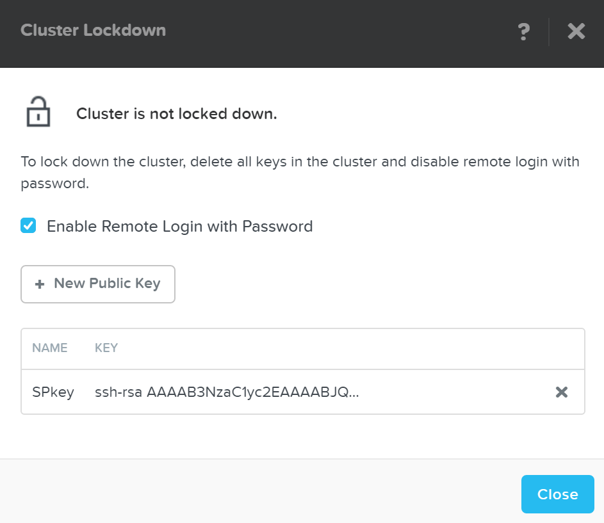Click the X icon to close Cluster Lockdown dialog

click(575, 31)
